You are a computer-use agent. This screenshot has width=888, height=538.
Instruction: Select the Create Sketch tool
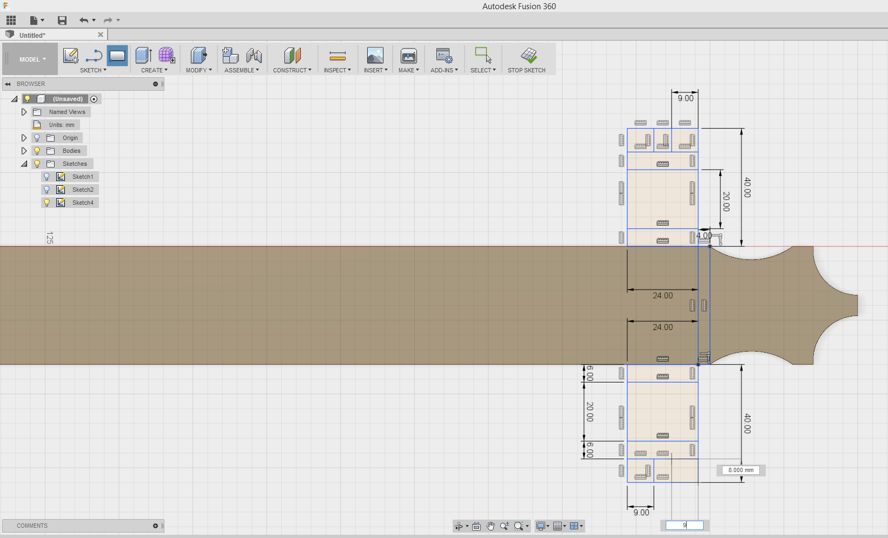(x=70, y=55)
